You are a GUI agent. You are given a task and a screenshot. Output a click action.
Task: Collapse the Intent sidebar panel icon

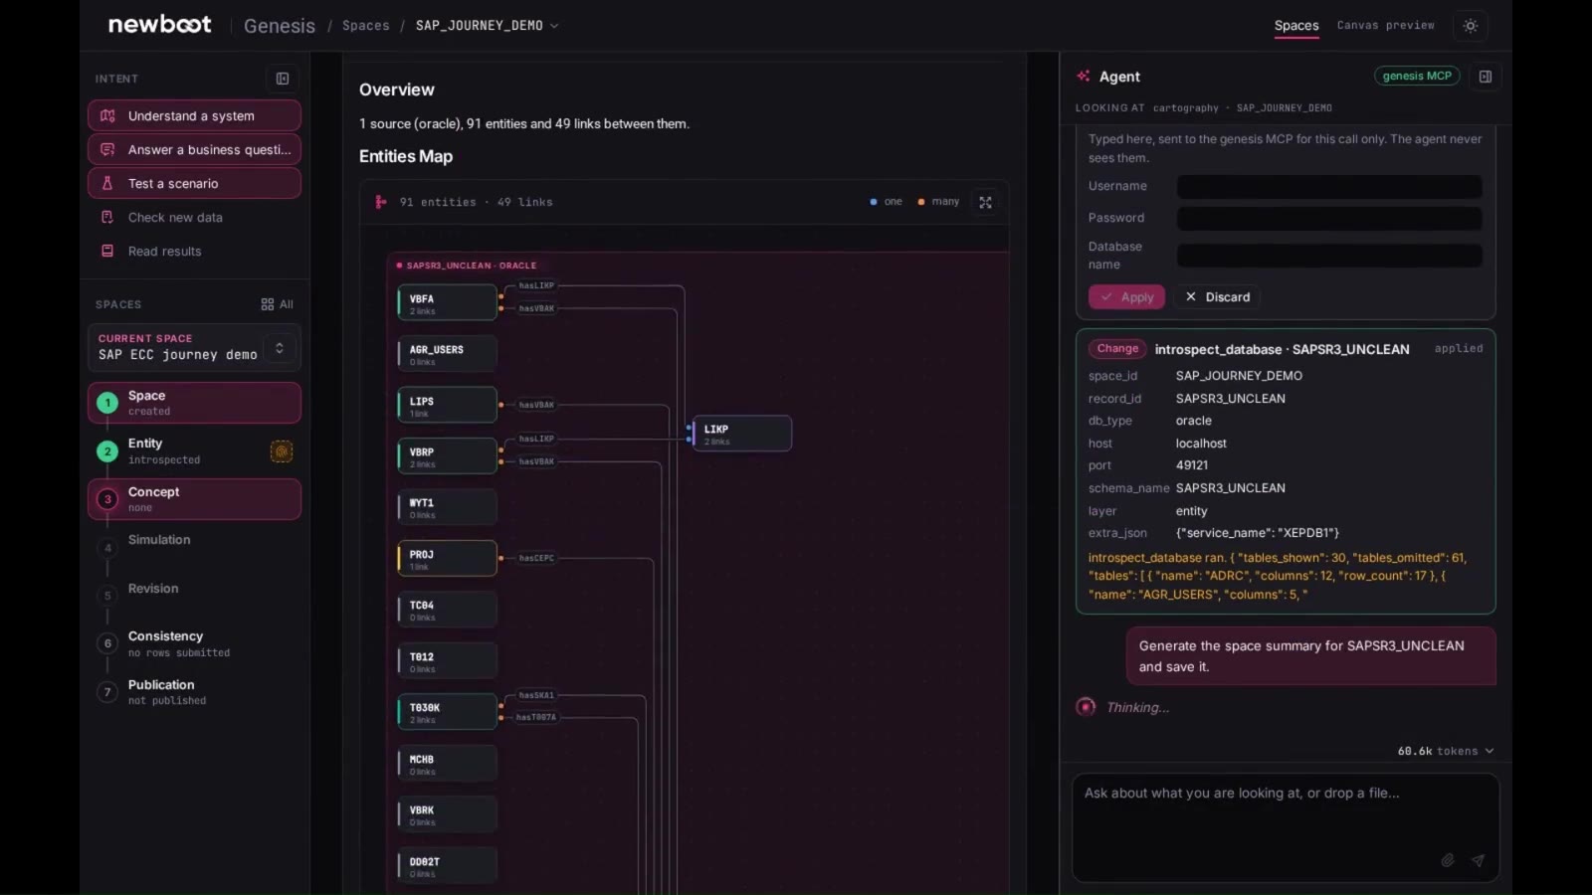[283, 79]
